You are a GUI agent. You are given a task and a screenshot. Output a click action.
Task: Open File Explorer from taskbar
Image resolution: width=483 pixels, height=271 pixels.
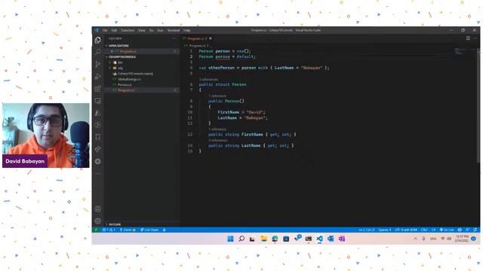coord(263,239)
